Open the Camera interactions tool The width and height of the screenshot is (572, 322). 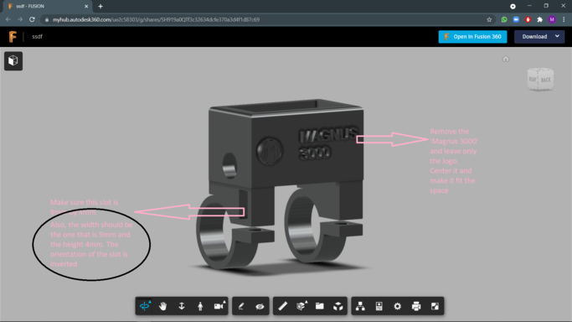(219, 306)
